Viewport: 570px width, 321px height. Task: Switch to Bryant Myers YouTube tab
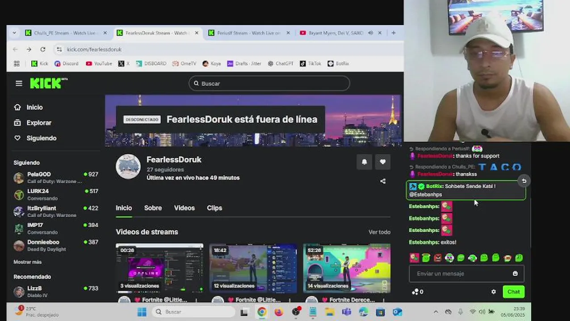(x=337, y=33)
